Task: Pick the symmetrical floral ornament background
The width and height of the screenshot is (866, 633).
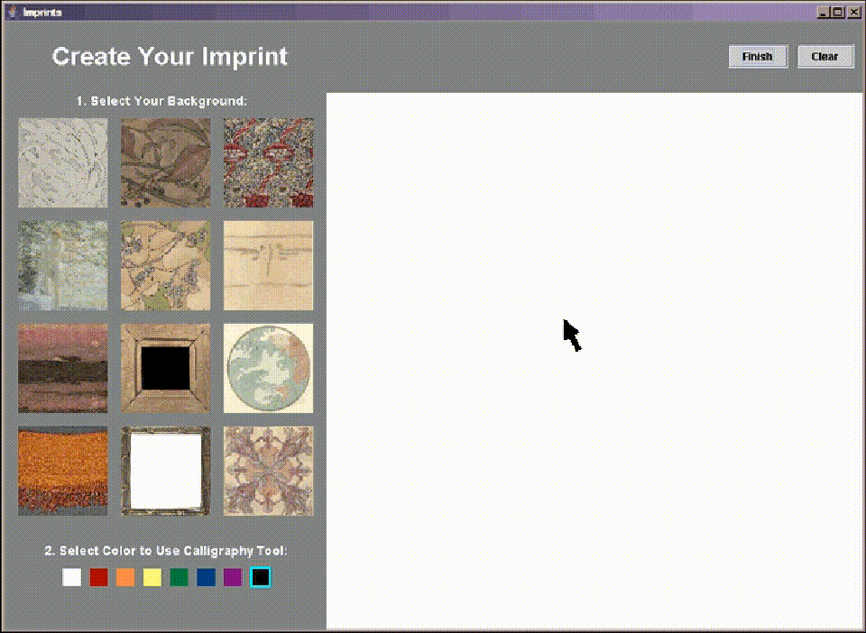Action: point(269,471)
